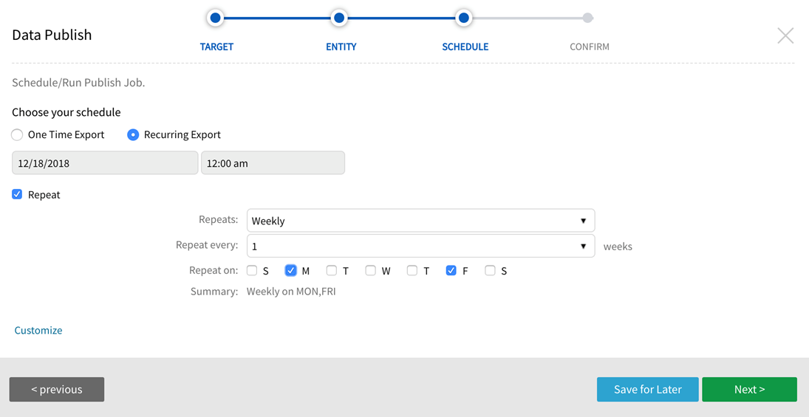The height and width of the screenshot is (417, 809).
Task: Click the date field showing 12/18/2018
Action: tap(105, 163)
